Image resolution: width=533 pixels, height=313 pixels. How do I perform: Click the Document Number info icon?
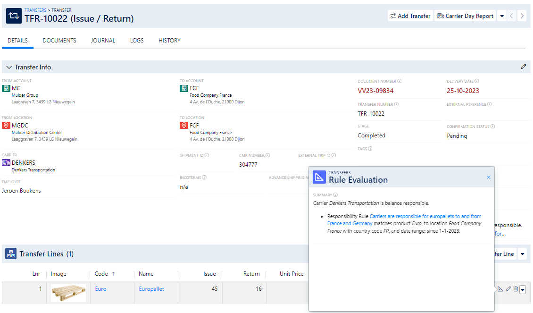click(400, 81)
